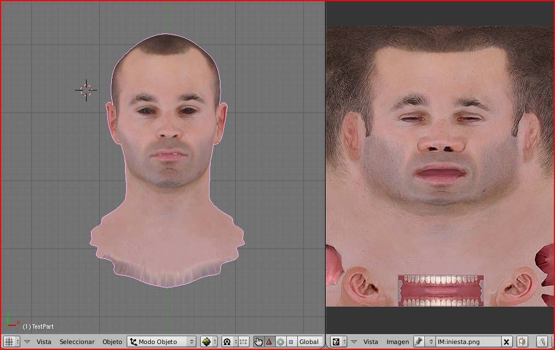This screenshot has height=350, width=555.
Task: Open the Vista menu in 3D view
Action: pos(44,342)
